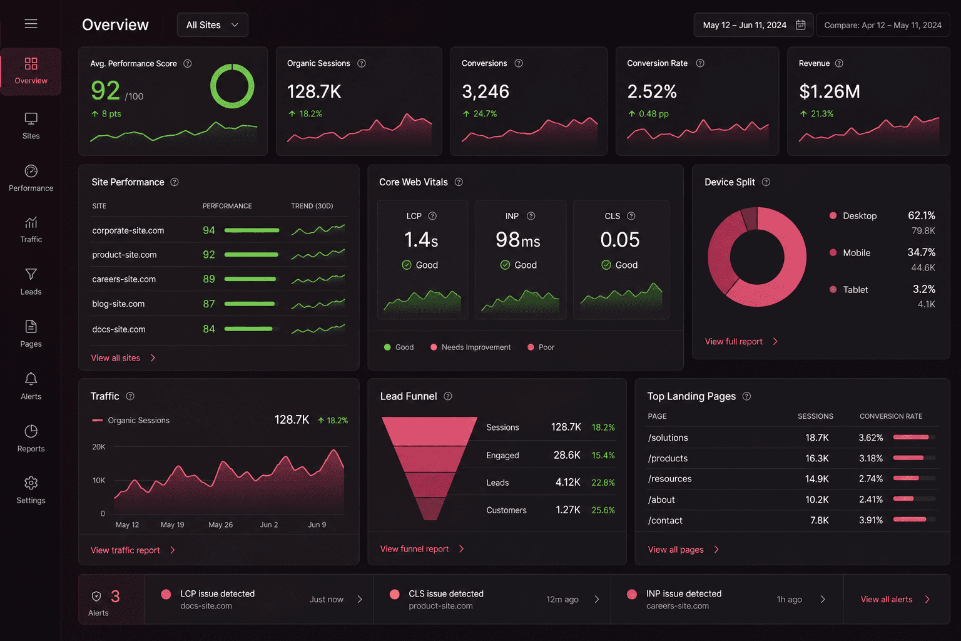Click the Overview grid icon in sidebar
The image size is (961, 641).
click(x=31, y=63)
